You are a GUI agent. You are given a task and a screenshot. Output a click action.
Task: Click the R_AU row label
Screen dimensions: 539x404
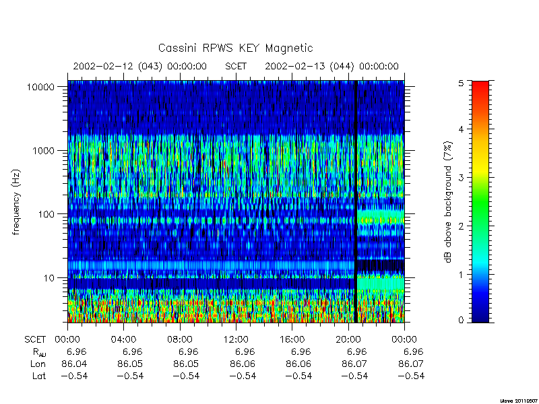[x=39, y=352]
